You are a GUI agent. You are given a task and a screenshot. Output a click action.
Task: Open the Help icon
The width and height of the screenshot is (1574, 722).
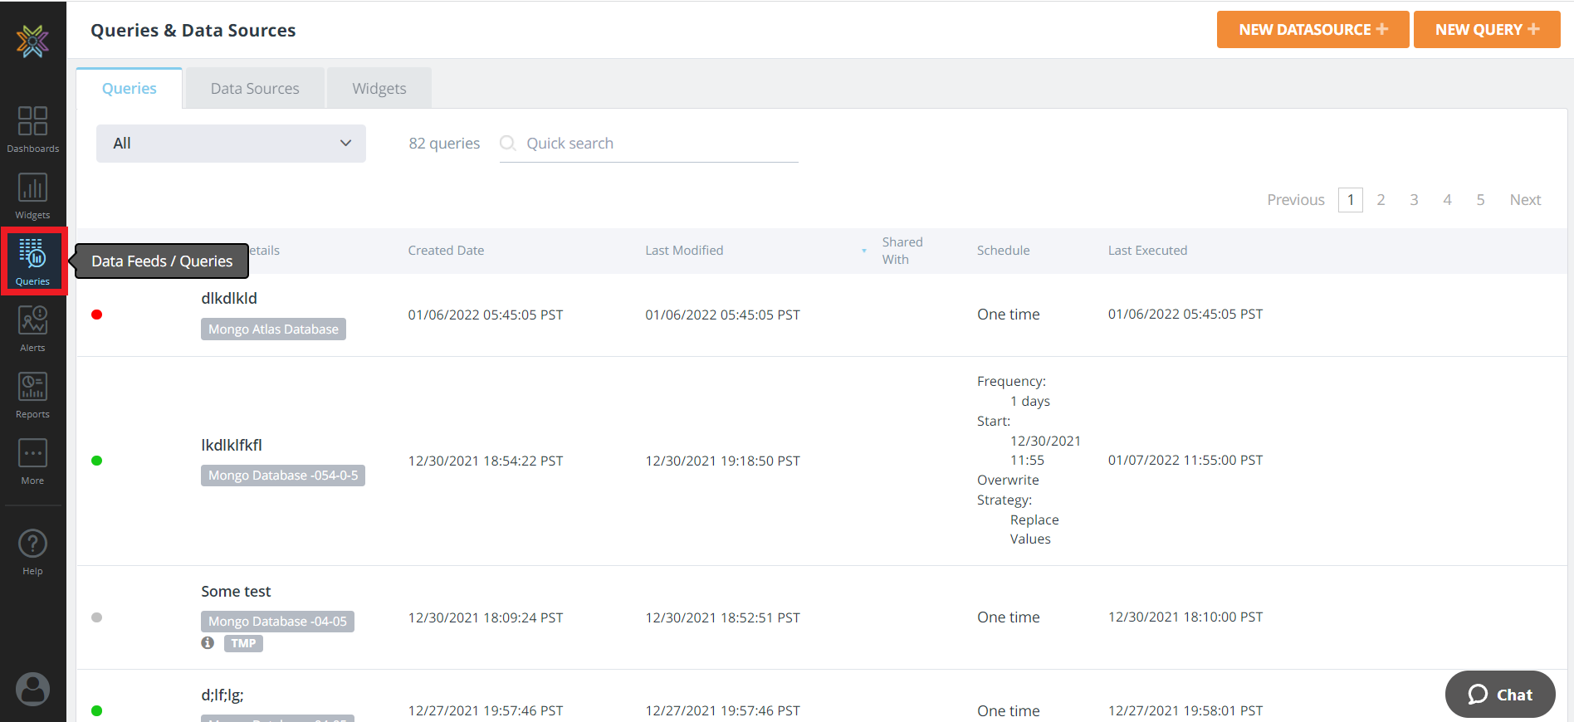pos(32,551)
